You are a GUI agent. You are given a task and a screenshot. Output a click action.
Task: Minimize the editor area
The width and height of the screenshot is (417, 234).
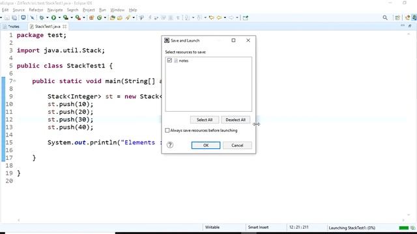tap(403, 26)
